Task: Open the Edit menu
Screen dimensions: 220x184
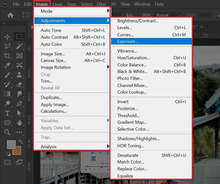Action: (28, 4)
